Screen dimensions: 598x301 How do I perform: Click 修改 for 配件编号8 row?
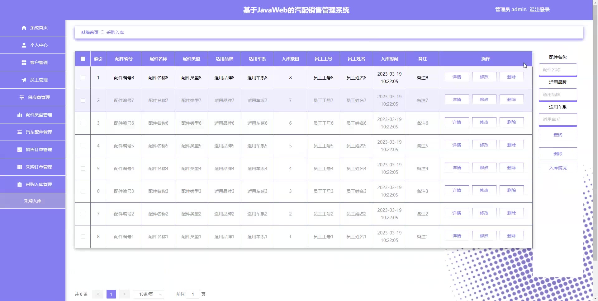click(484, 77)
